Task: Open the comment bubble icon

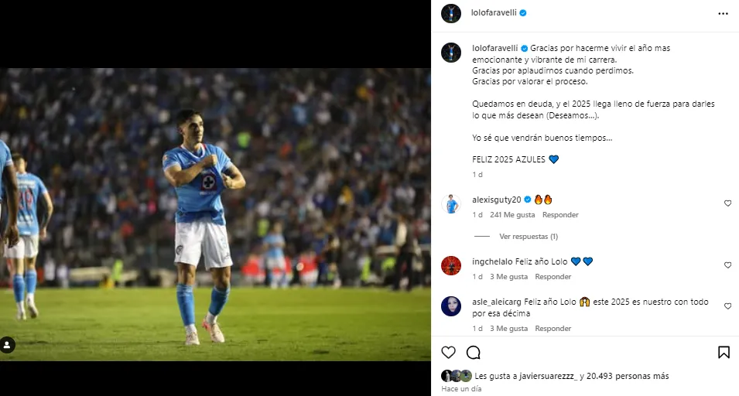Action: (474, 353)
